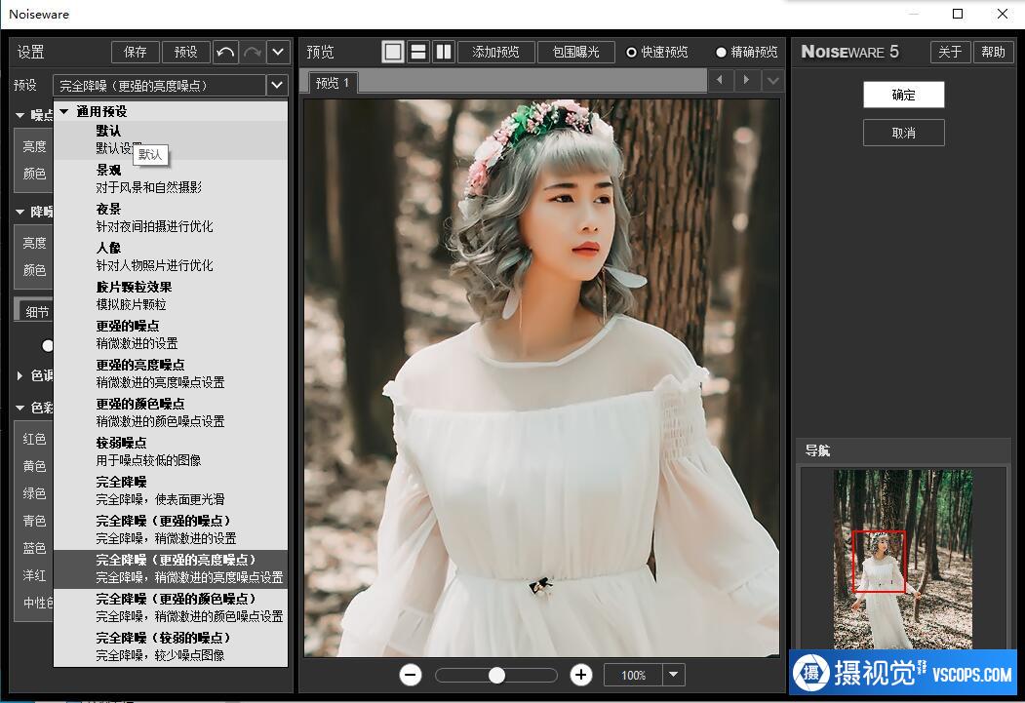Open the 细节 tab
This screenshot has width=1025, height=703.
tap(37, 312)
